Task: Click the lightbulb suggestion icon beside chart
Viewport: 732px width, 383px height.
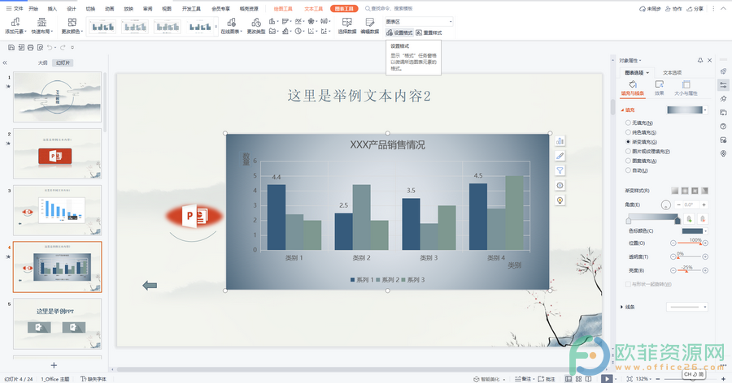Action: pyautogui.click(x=560, y=200)
